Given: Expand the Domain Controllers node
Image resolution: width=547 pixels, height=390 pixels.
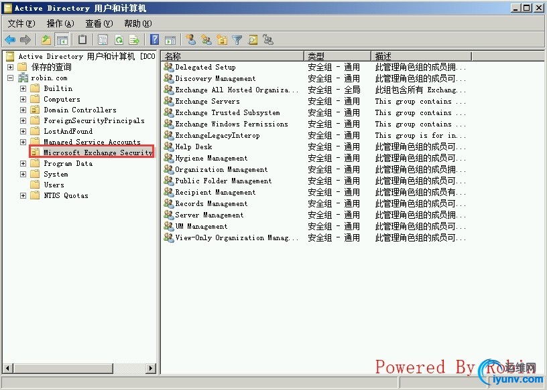Looking at the screenshot, I should tap(23, 110).
